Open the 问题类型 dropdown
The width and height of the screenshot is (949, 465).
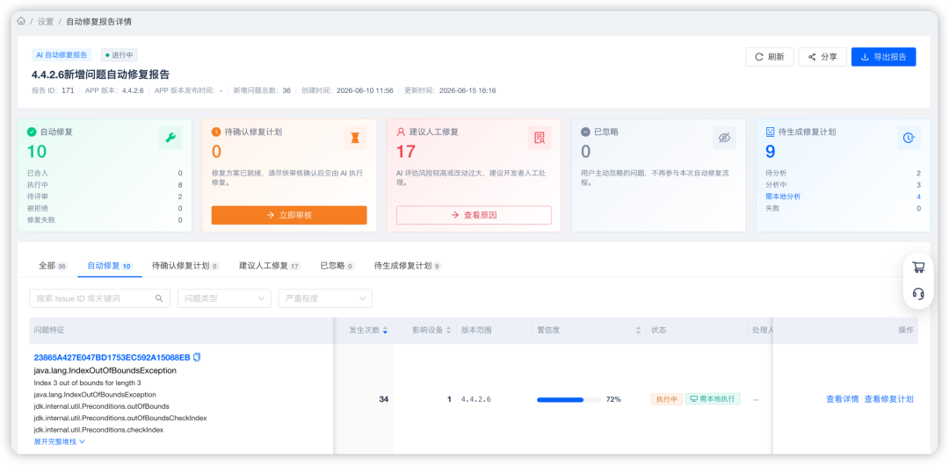(224, 298)
